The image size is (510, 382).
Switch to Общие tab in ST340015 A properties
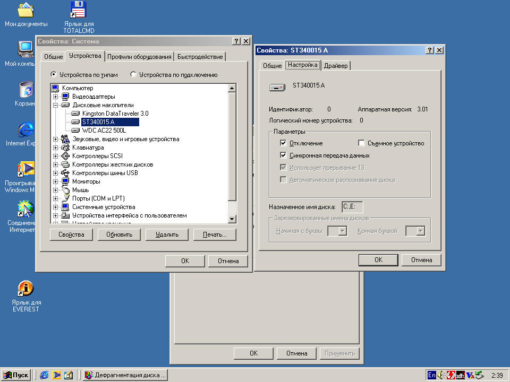(272, 66)
